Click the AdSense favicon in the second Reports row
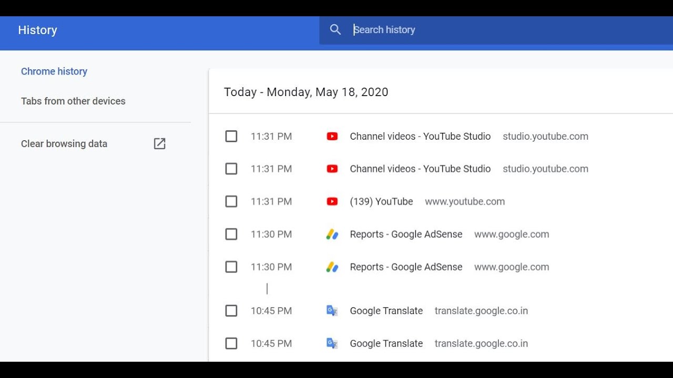673x378 pixels. click(332, 267)
